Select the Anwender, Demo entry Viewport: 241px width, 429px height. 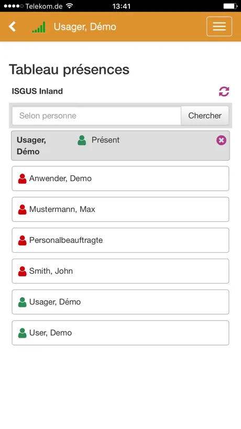coord(120,178)
